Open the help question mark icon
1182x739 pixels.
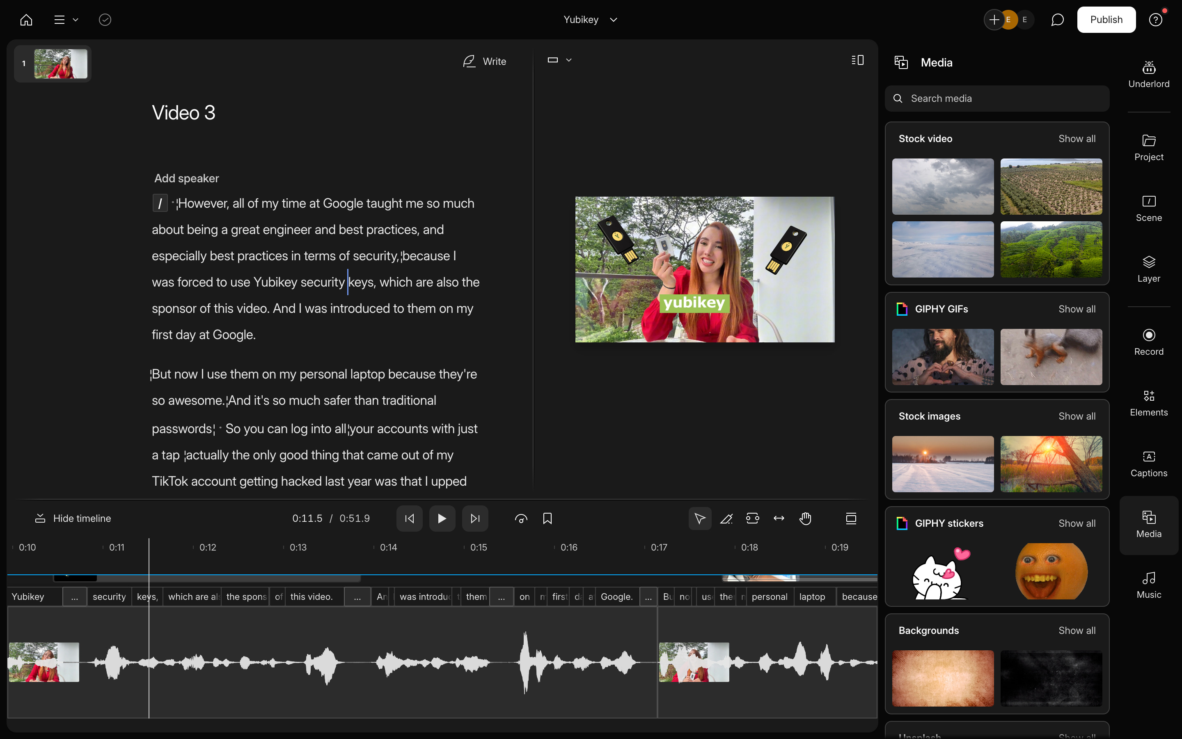point(1155,20)
